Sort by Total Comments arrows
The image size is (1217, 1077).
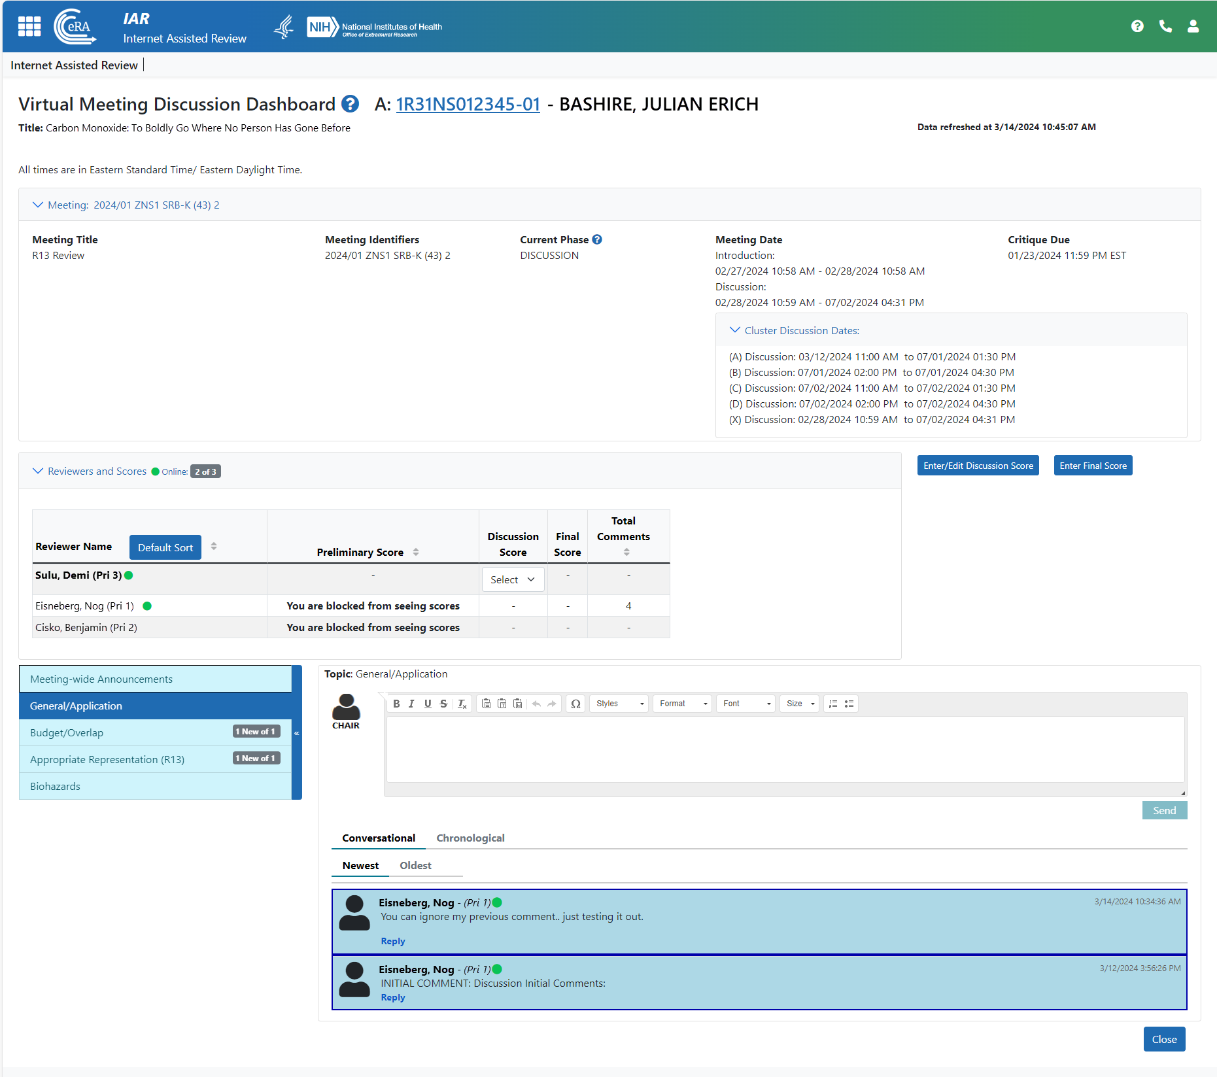(x=626, y=552)
